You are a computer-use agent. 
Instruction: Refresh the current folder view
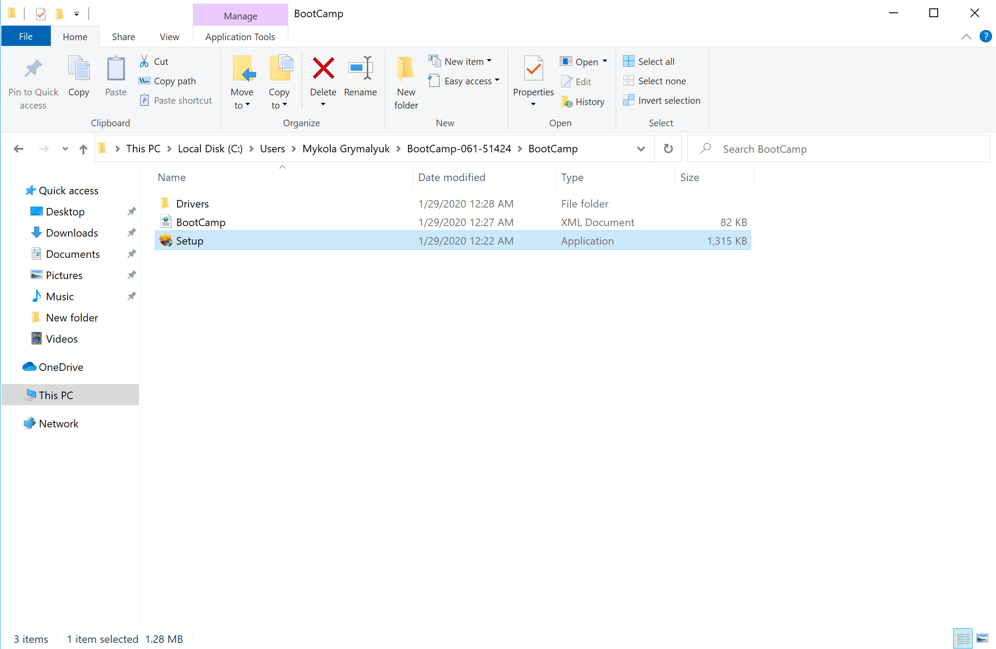click(x=668, y=149)
